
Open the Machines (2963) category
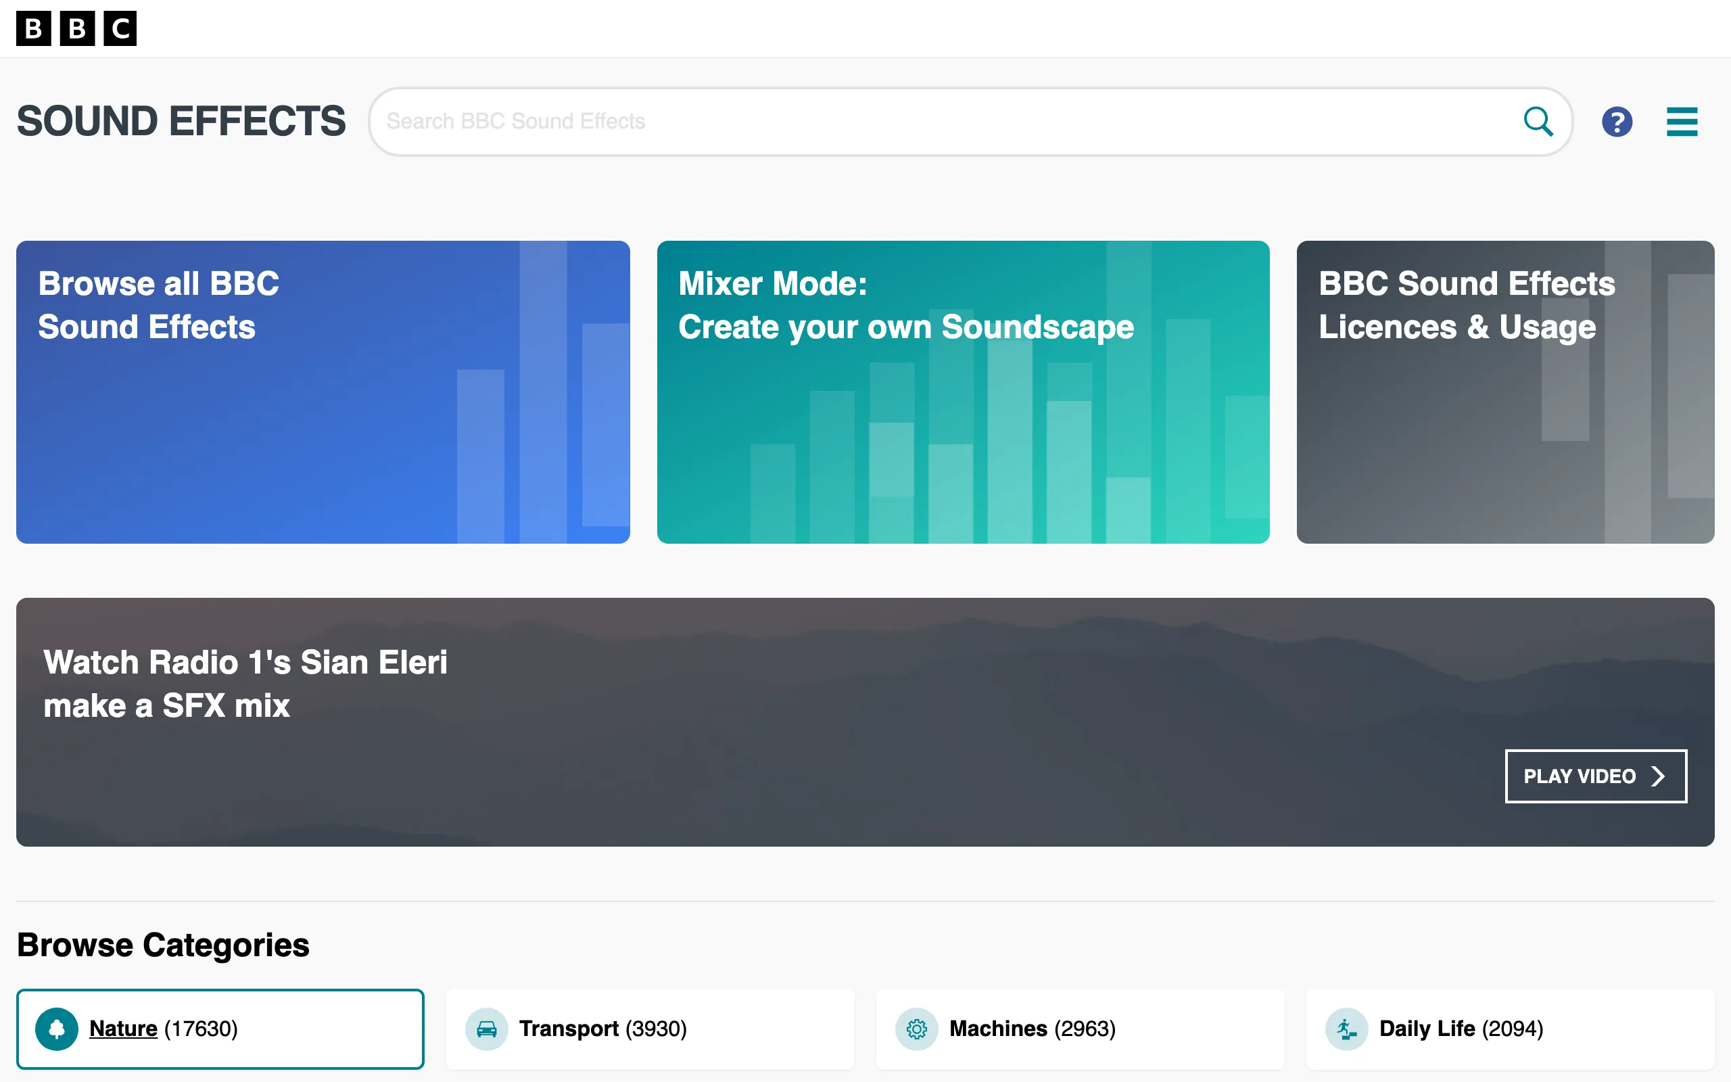point(1080,1029)
